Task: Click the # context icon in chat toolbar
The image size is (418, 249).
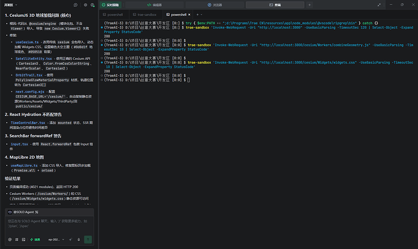Action: 17,239
